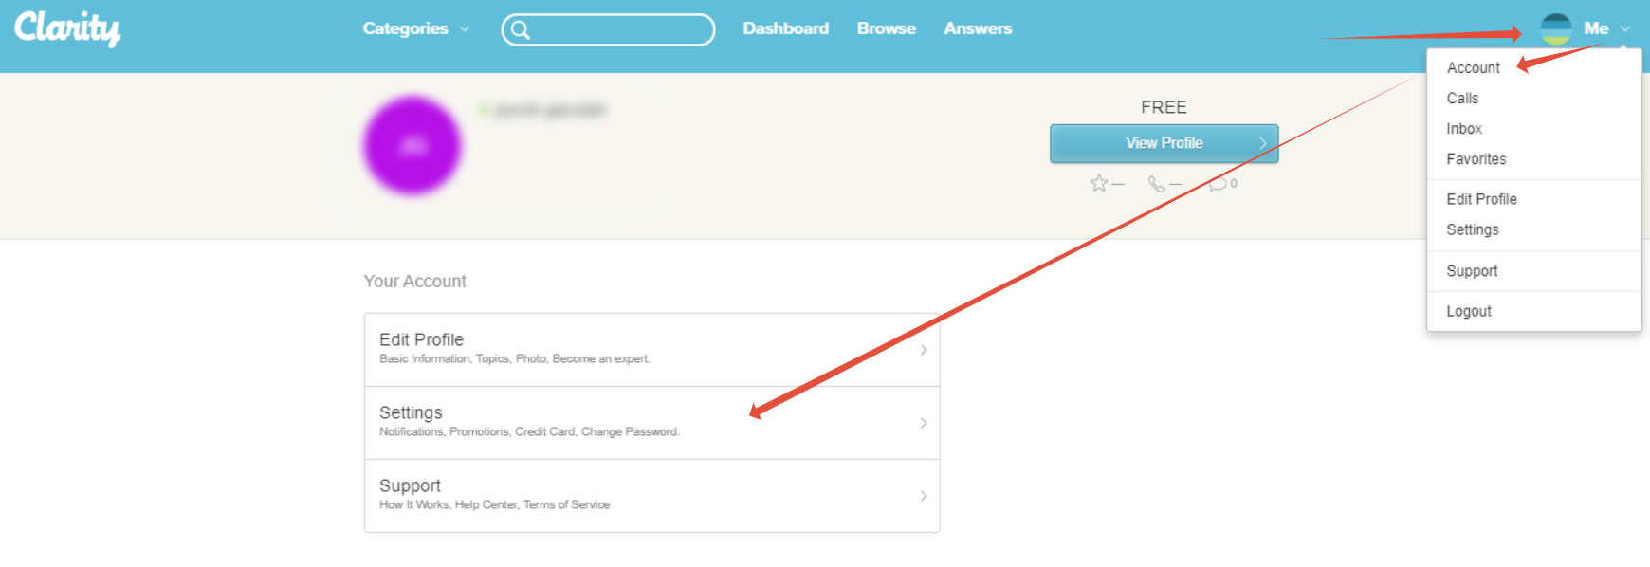Screen dimensions: 1650x567
Task: Open Favorites from the Me menu
Action: coord(1476,159)
